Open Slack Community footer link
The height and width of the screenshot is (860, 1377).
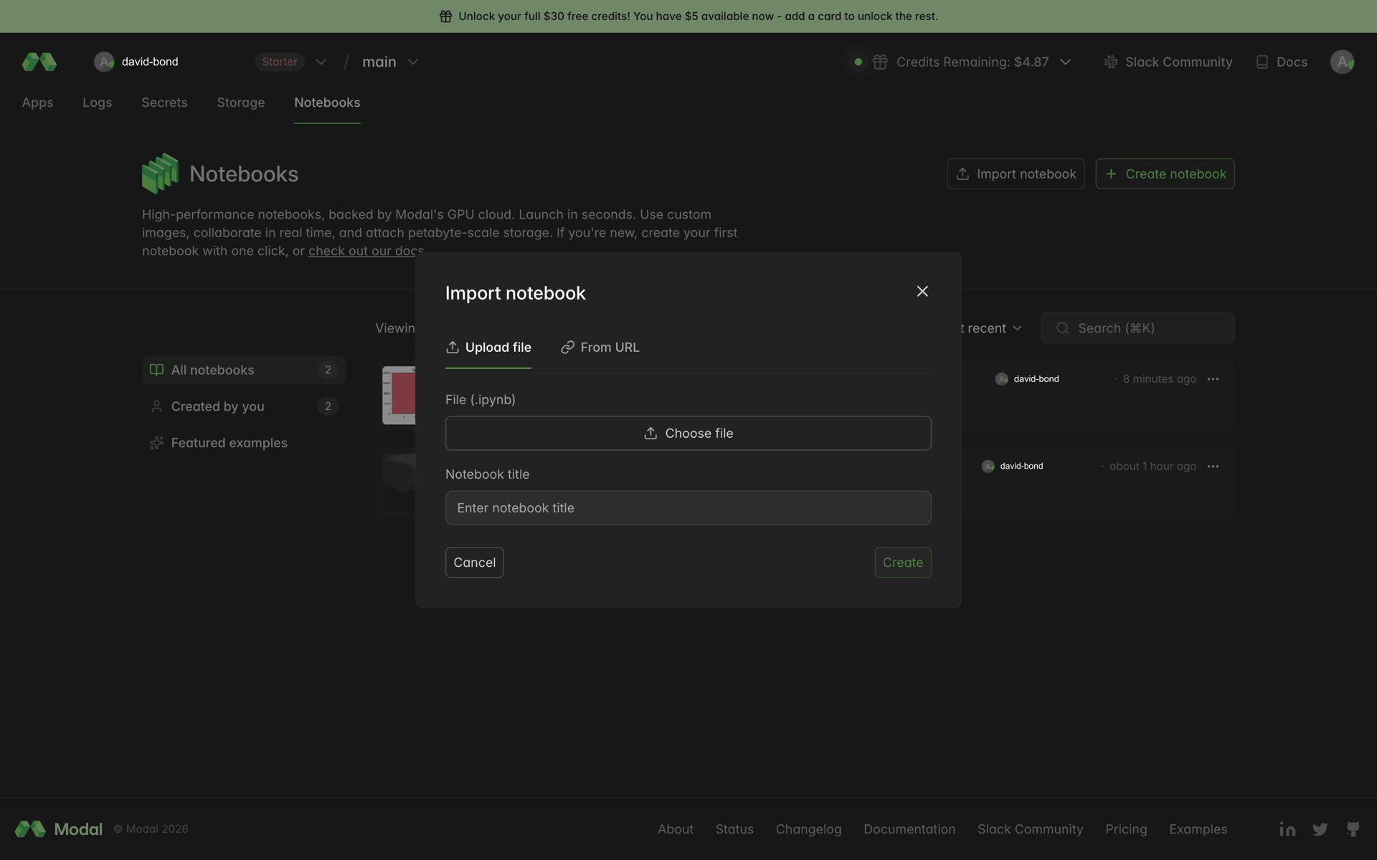click(1030, 829)
